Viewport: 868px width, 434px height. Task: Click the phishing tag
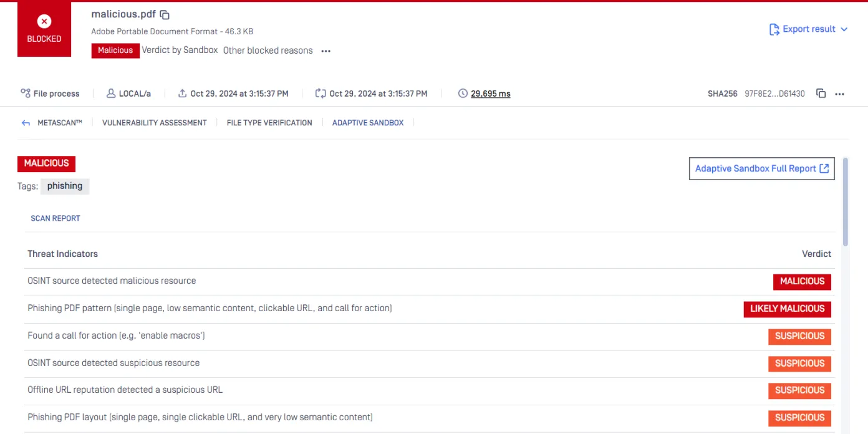pos(65,186)
